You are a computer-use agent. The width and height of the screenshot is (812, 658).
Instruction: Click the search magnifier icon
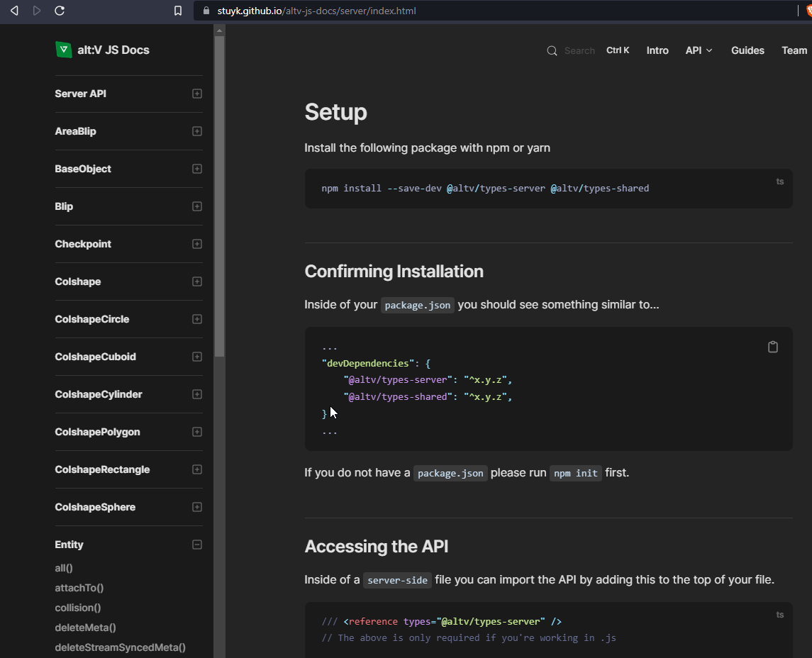pyautogui.click(x=552, y=50)
